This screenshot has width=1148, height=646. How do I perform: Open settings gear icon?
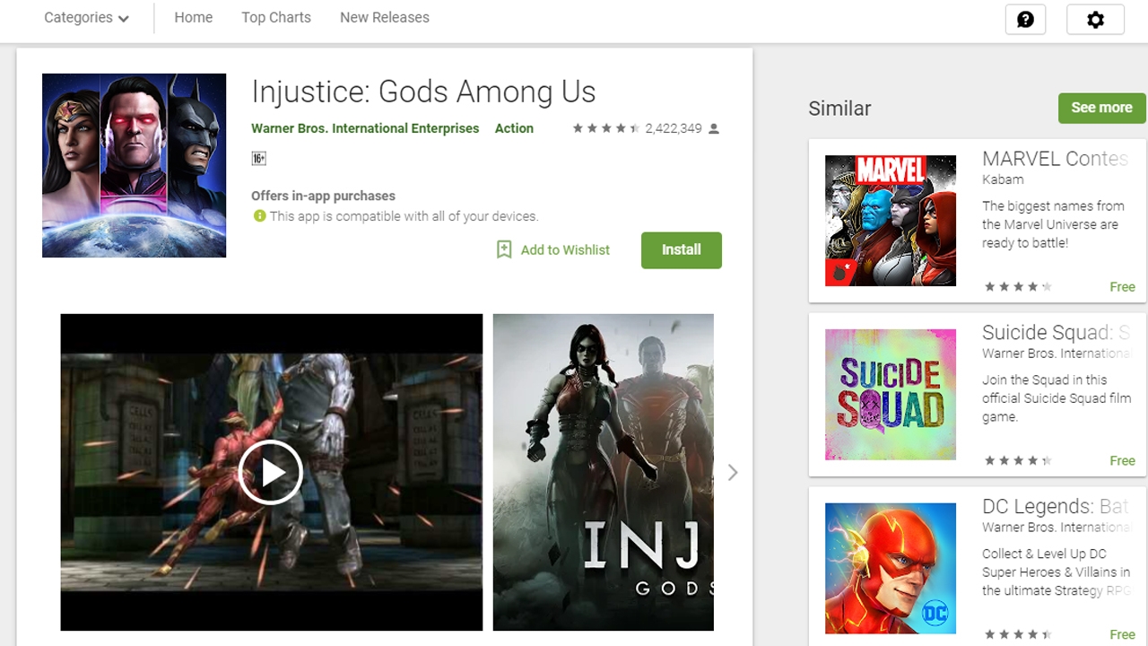1095,19
